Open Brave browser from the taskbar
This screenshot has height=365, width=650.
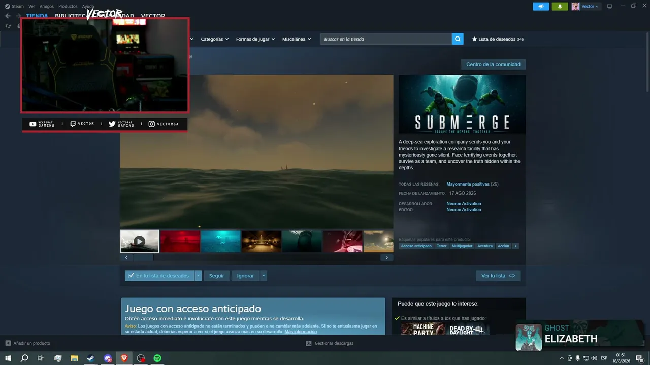[x=124, y=358]
